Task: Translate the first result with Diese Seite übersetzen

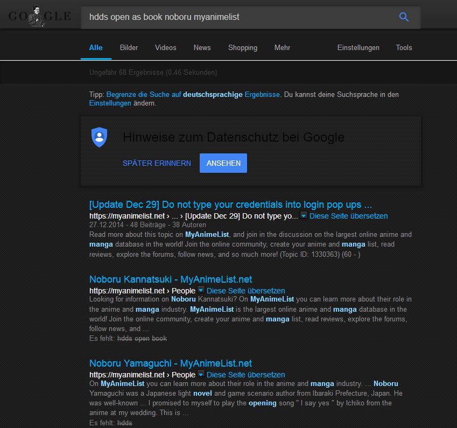Action: [348, 216]
